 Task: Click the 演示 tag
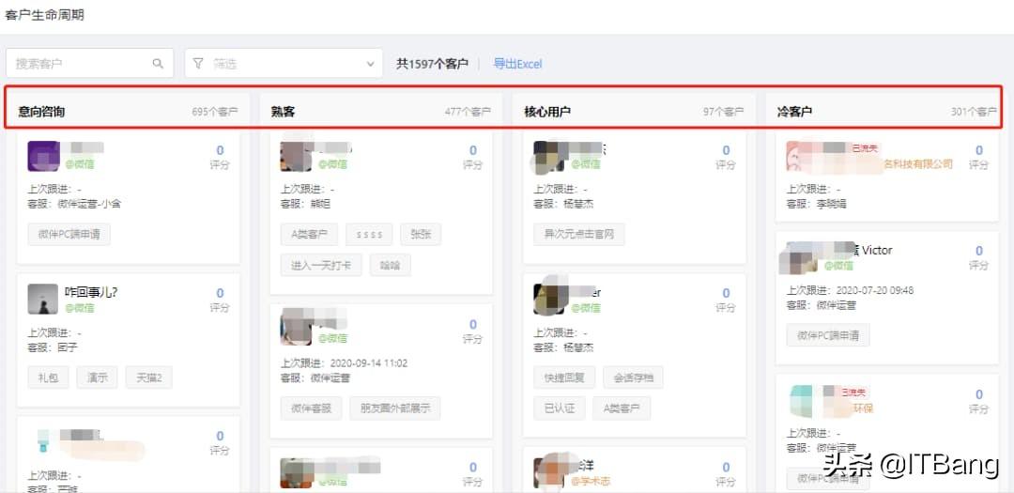click(x=97, y=377)
